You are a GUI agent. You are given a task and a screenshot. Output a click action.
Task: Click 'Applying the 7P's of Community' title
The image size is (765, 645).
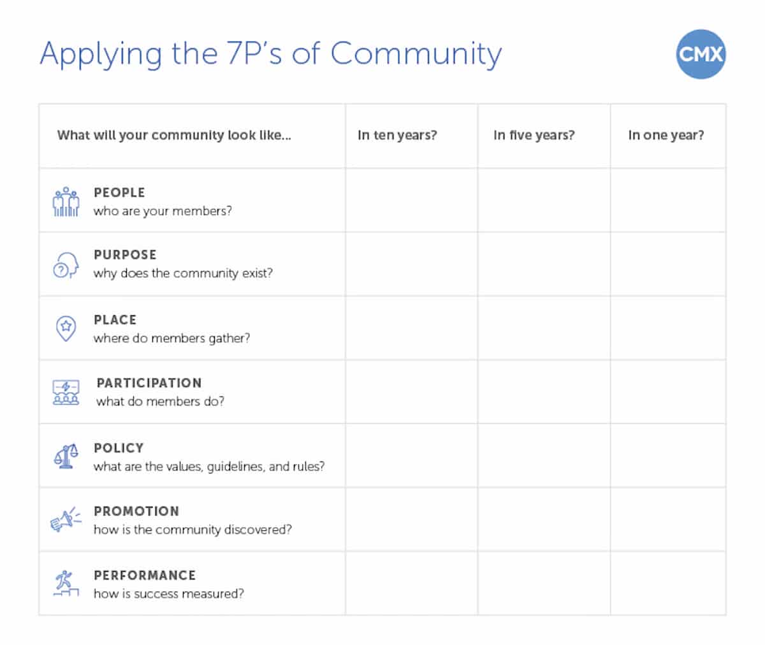[x=271, y=54]
